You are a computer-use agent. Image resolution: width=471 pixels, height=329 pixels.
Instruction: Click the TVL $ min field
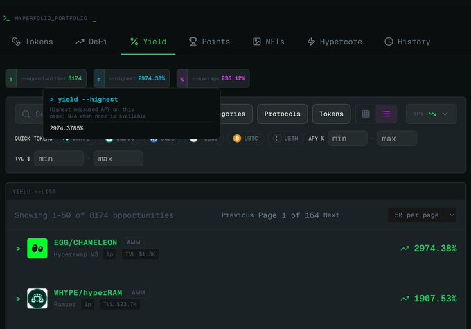(x=59, y=159)
